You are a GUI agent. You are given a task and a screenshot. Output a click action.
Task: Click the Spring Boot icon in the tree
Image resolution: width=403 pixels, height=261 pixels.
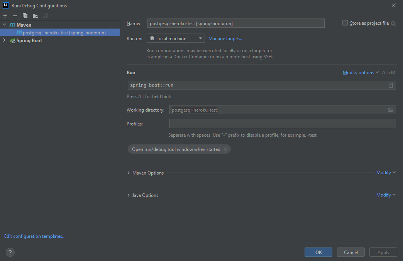click(12, 41)
